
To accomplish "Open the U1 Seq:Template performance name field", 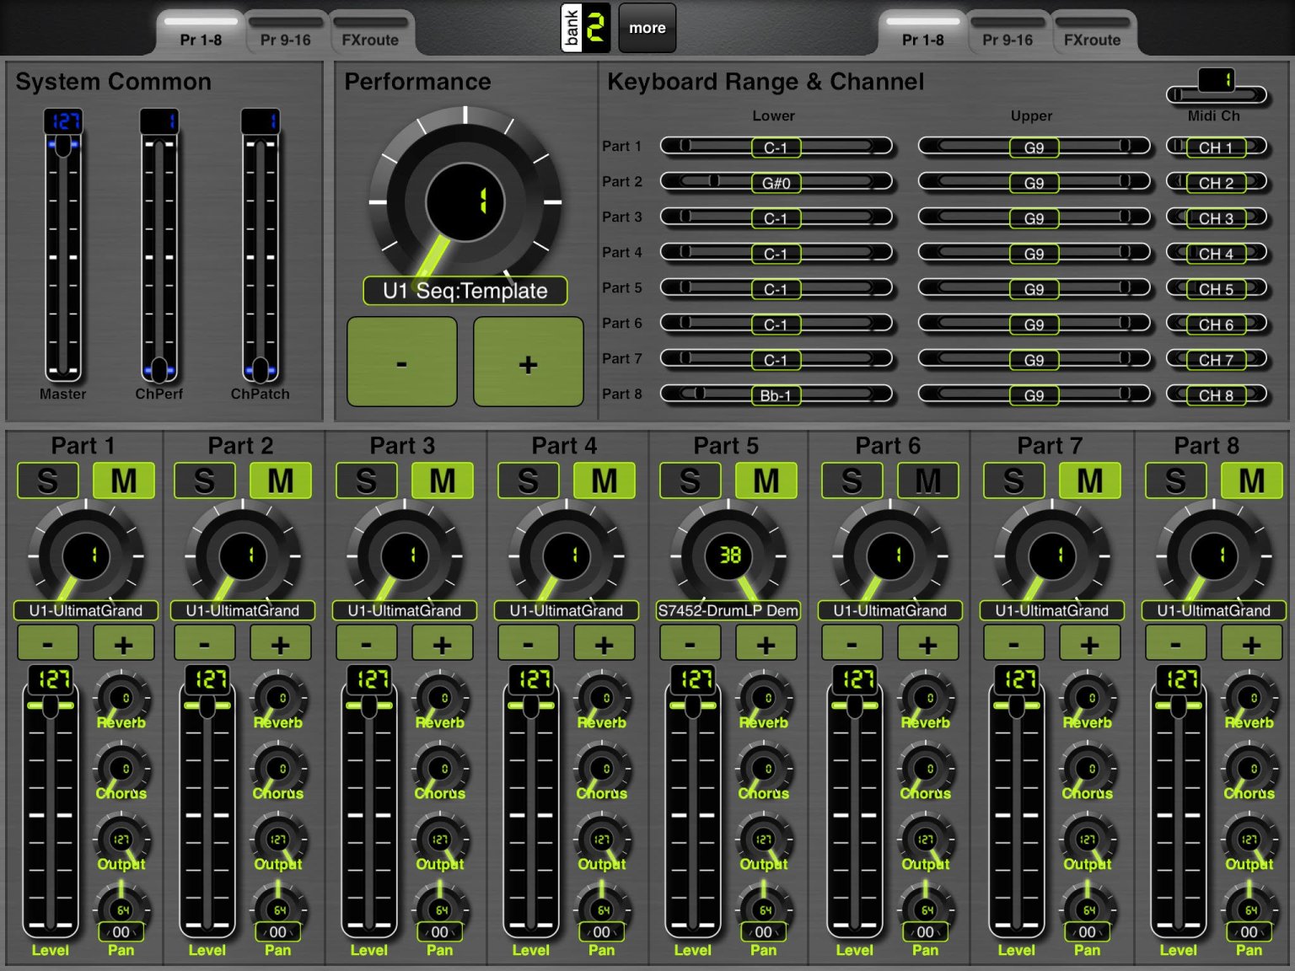I will click(465, 291).
